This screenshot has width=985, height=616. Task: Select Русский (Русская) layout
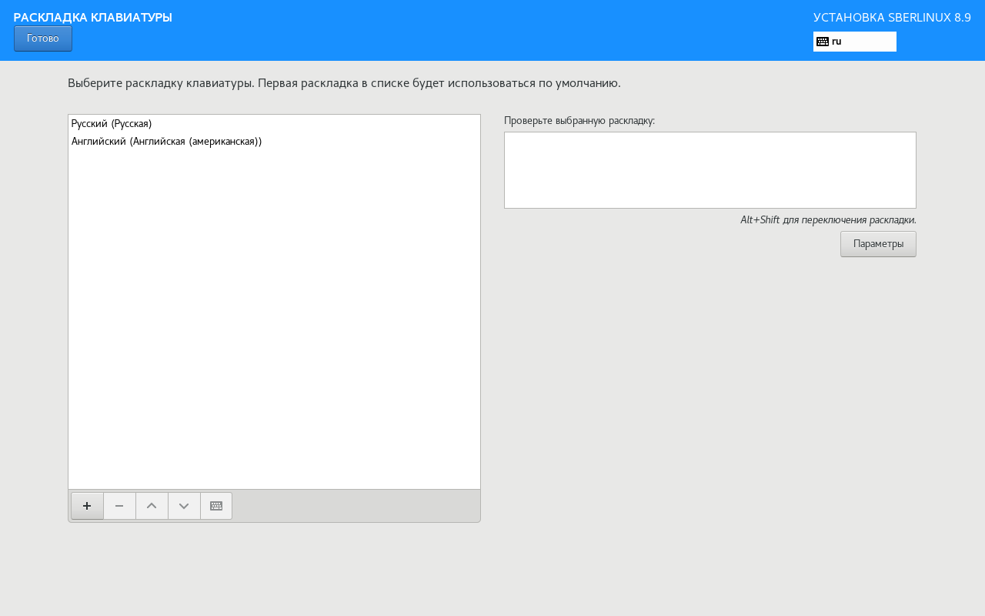click(112, 124)
